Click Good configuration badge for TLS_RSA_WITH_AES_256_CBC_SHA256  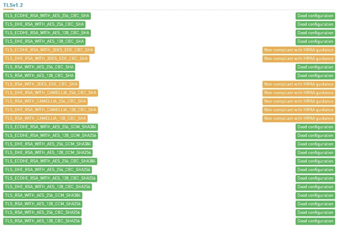[x=315, y=212]
